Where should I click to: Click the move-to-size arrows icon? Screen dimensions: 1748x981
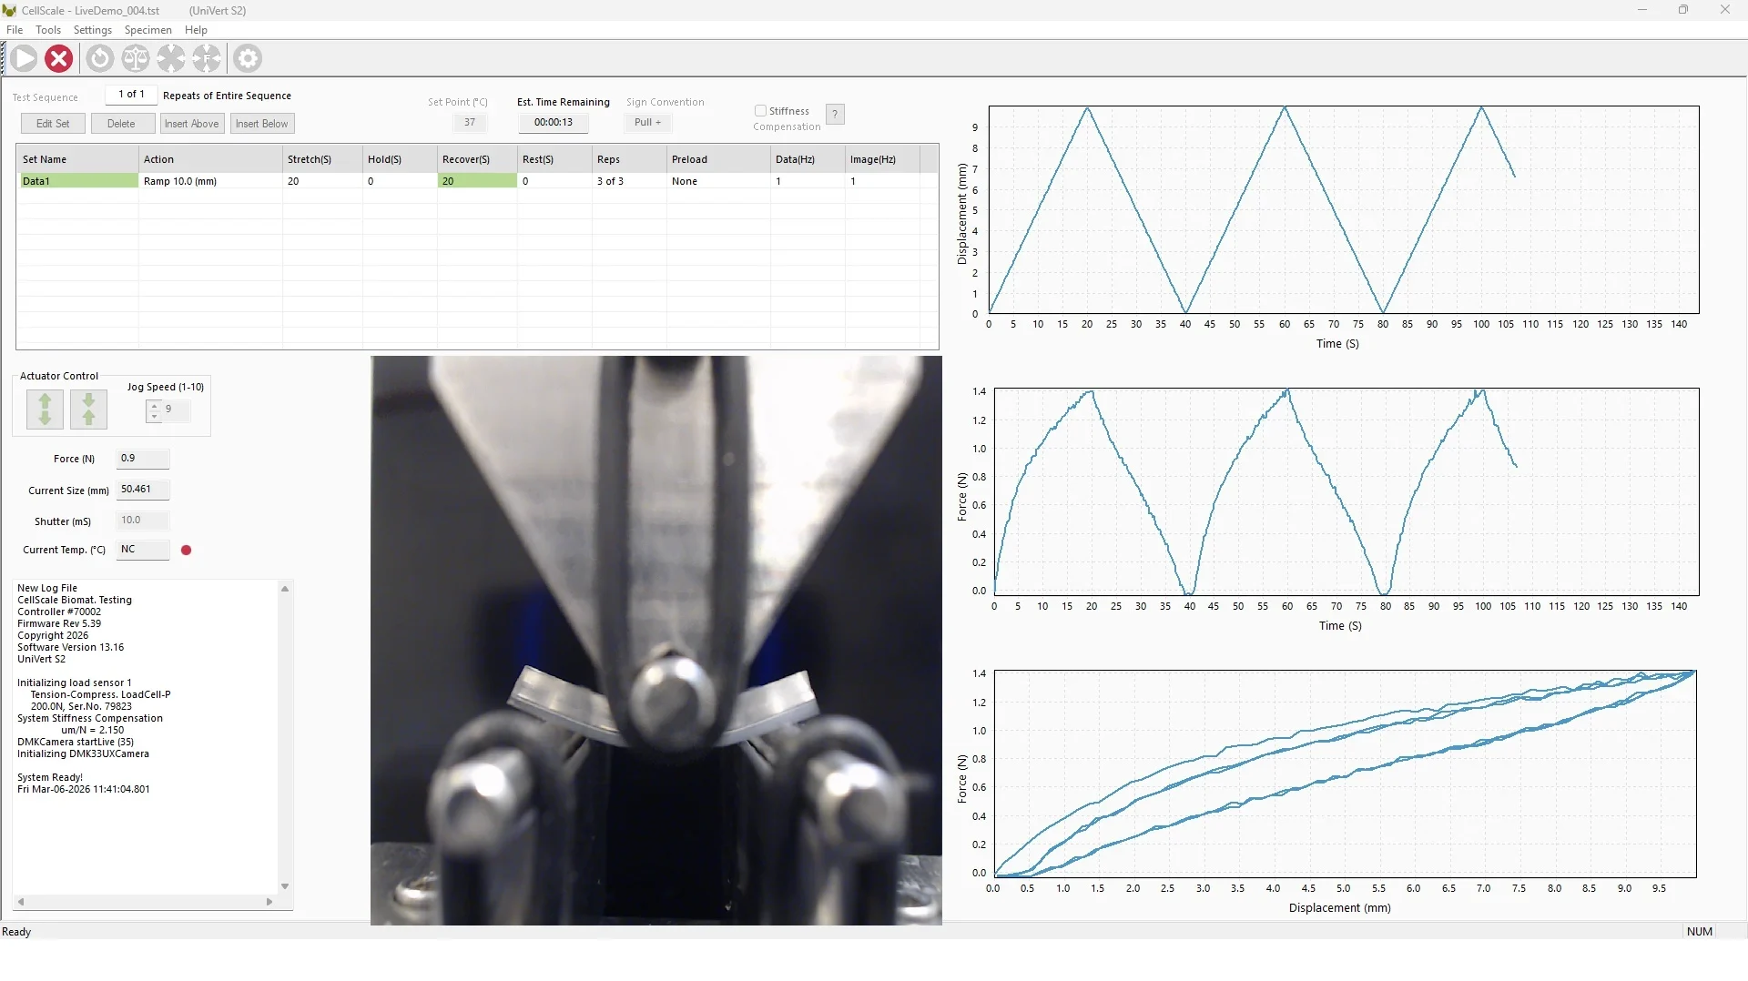coord(171,58)
